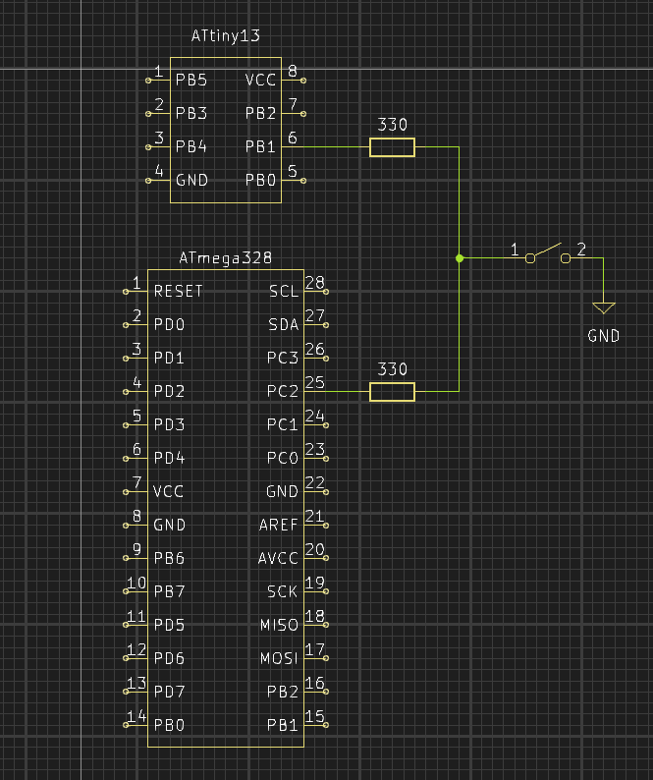Image resolution: width=653 pixels, height=780 pixels.
Task: Click the PB1 pin 15 label on ATmega328
Action: pos(283,725)
